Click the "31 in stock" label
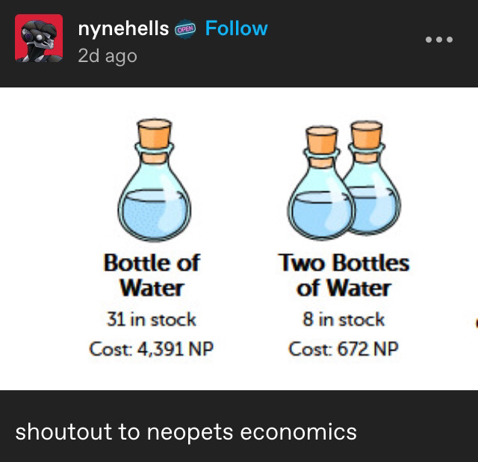The image size is (478, 462). point(152,319)
